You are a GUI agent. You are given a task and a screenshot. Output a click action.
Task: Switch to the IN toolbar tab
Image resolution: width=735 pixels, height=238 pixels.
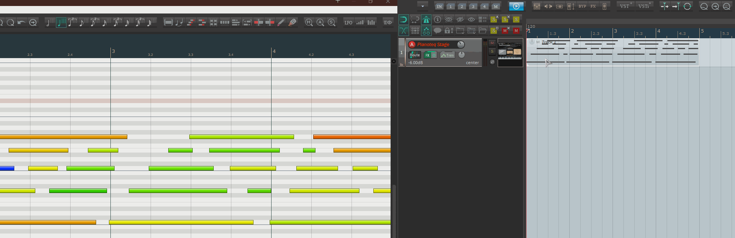point(439,6)
